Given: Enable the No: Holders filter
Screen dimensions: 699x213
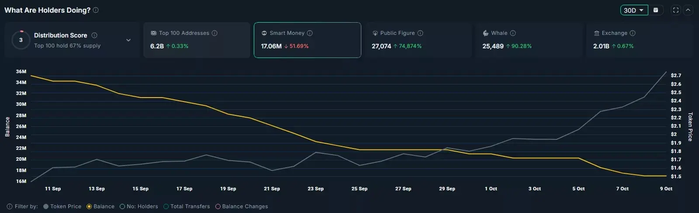Looking at the screenshot, I should [x=139, y=206].
